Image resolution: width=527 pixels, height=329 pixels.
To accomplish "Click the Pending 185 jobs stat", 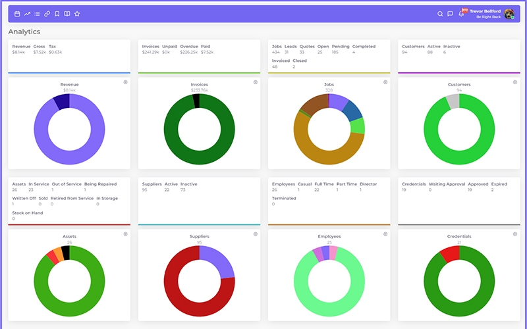I will click(341, 49).
